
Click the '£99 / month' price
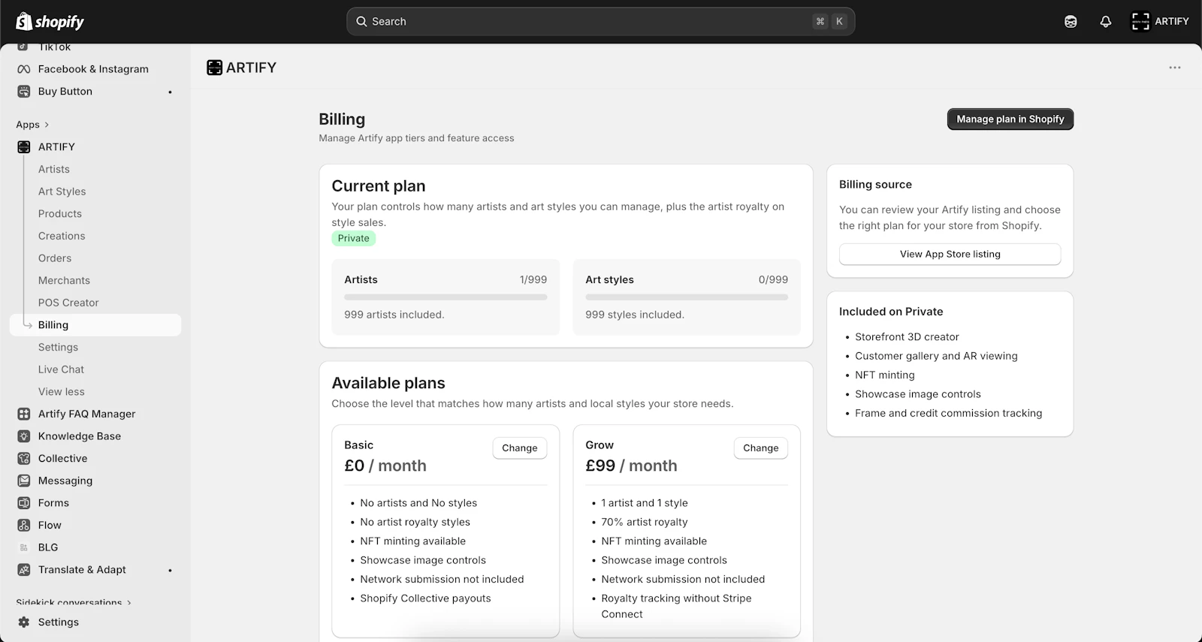(631, 466)
